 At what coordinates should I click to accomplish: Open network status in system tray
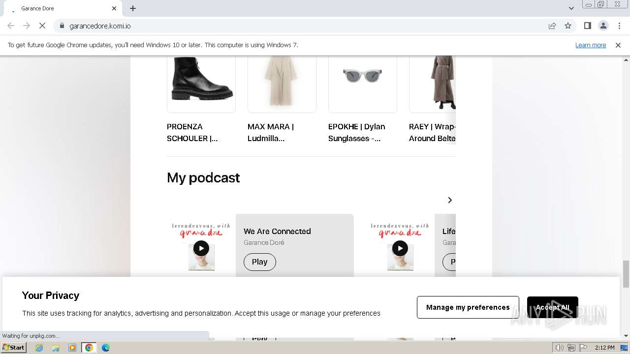[x=571, y=348]
